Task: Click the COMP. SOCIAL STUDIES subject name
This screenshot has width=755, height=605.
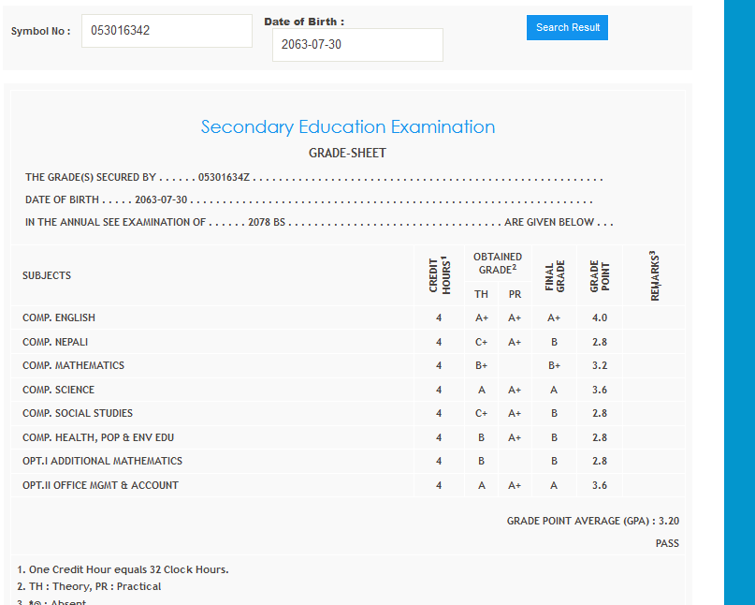Action: pos(78,413)
